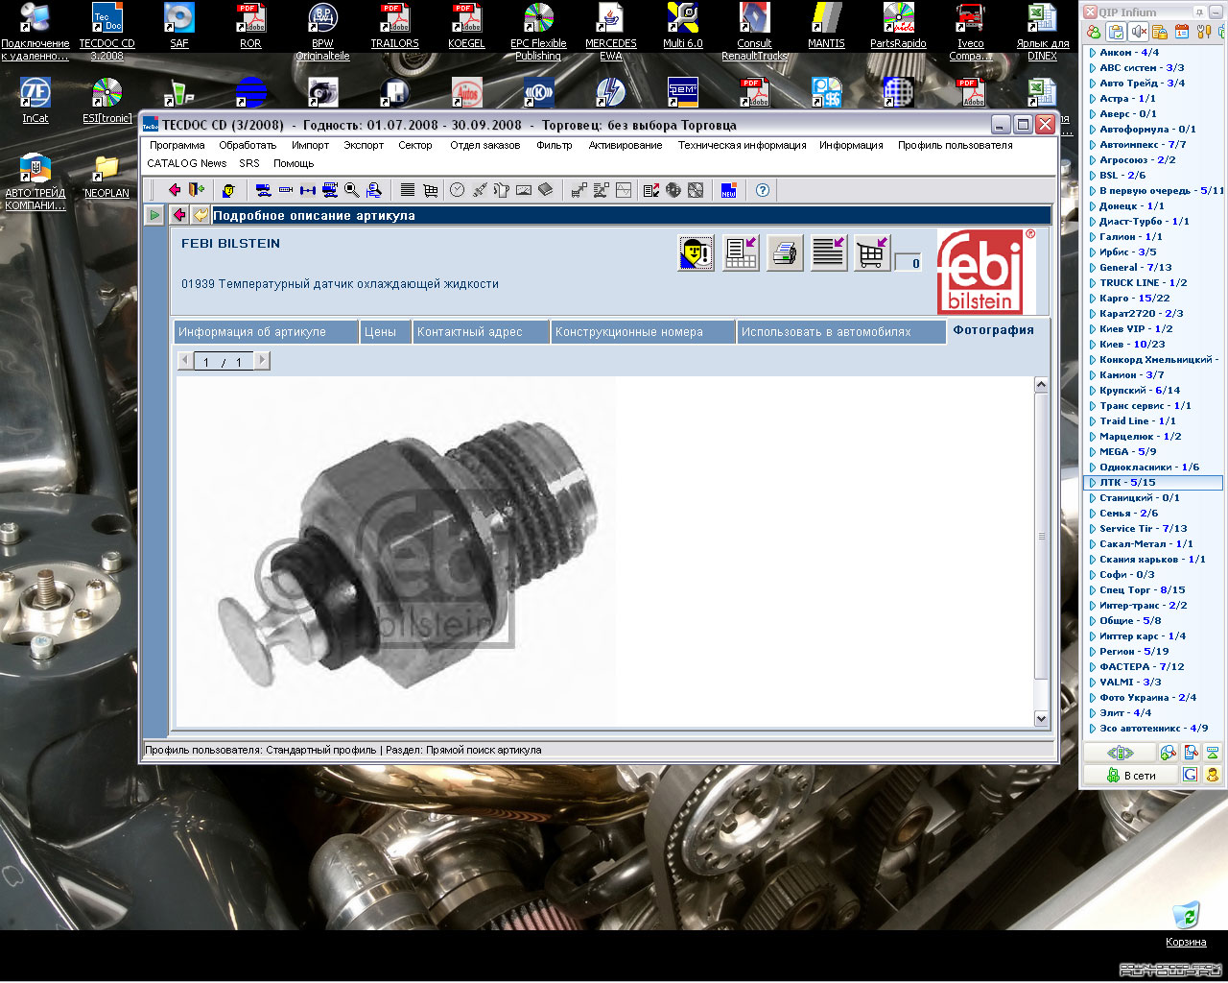Click the printer button in article header
This screenshot has width=1228, height=983.
pyautogui.click(x=785, y=252)
